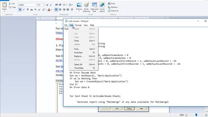The height and width of the screenshot is (117, 208).
Task: Toggle Italic formatting
Action: pos(24,9)
